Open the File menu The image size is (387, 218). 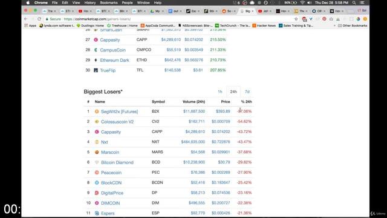pyautogui.click(x=55, y=2)
